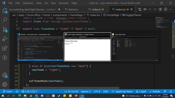Show errors and warnings problems panel
Image resolution: width=175 pixels, height=98 pixels.
click(29, 91)
